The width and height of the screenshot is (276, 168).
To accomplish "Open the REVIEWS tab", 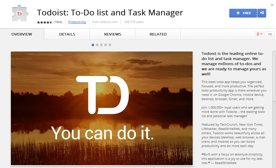I will click(x=113, y=34).
